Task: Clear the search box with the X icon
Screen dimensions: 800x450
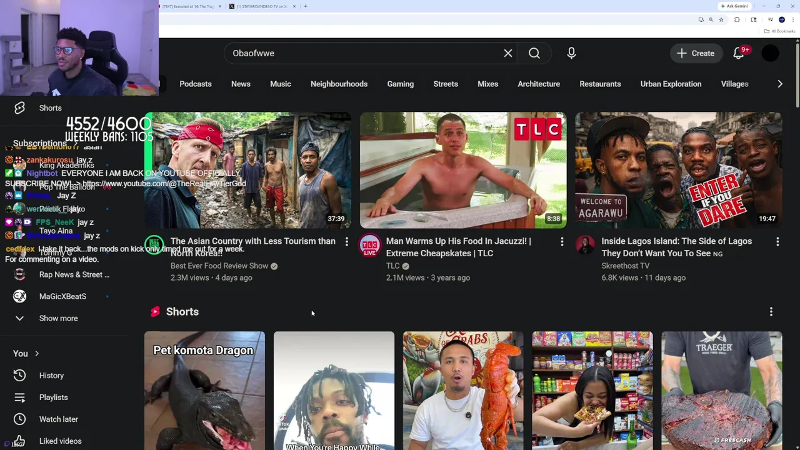Action: point(508,53)
